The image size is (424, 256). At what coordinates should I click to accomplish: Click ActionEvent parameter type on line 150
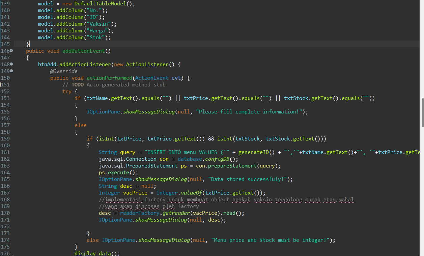pos(152,78)
